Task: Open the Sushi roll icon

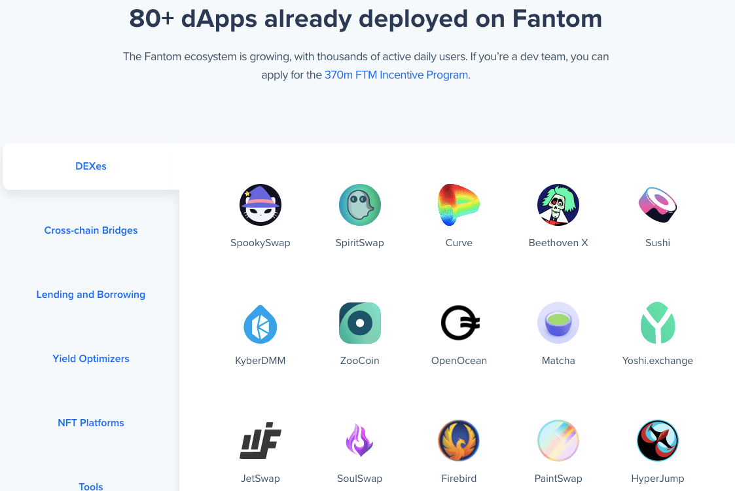Action: point(658,205)
